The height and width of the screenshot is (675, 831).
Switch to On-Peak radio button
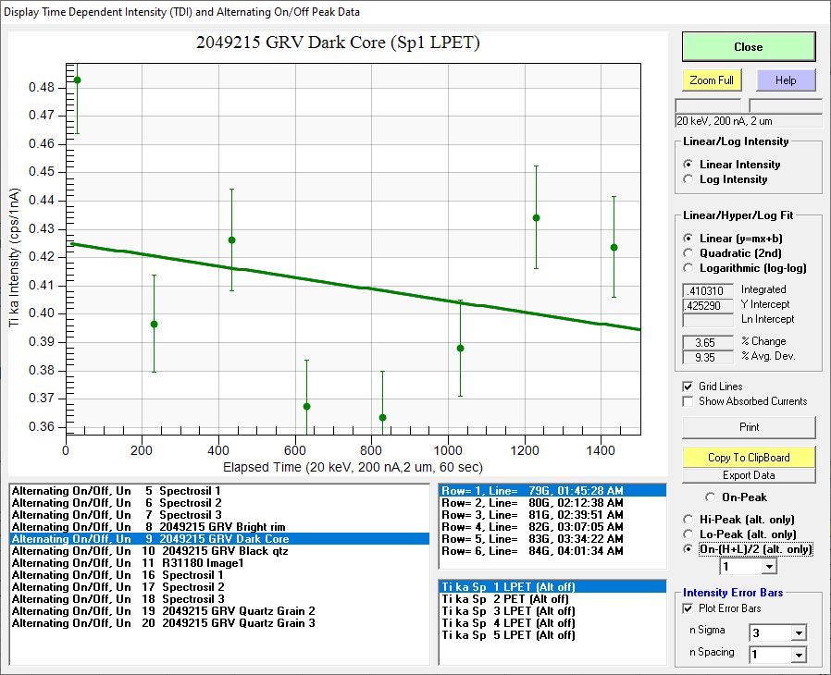coord(711,497)
